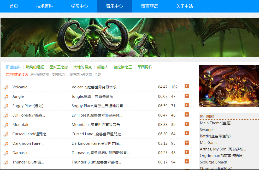
Task: Play the Darnassus track
Action: (187, 152)
